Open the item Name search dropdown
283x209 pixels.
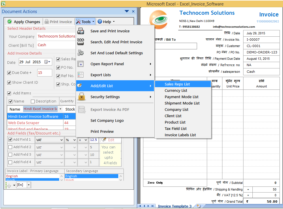click(x=61, y=109)
